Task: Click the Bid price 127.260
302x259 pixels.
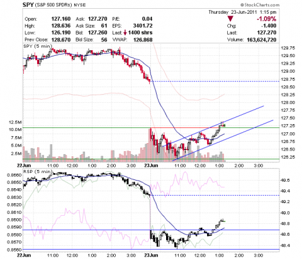Action: coord(98,33)
